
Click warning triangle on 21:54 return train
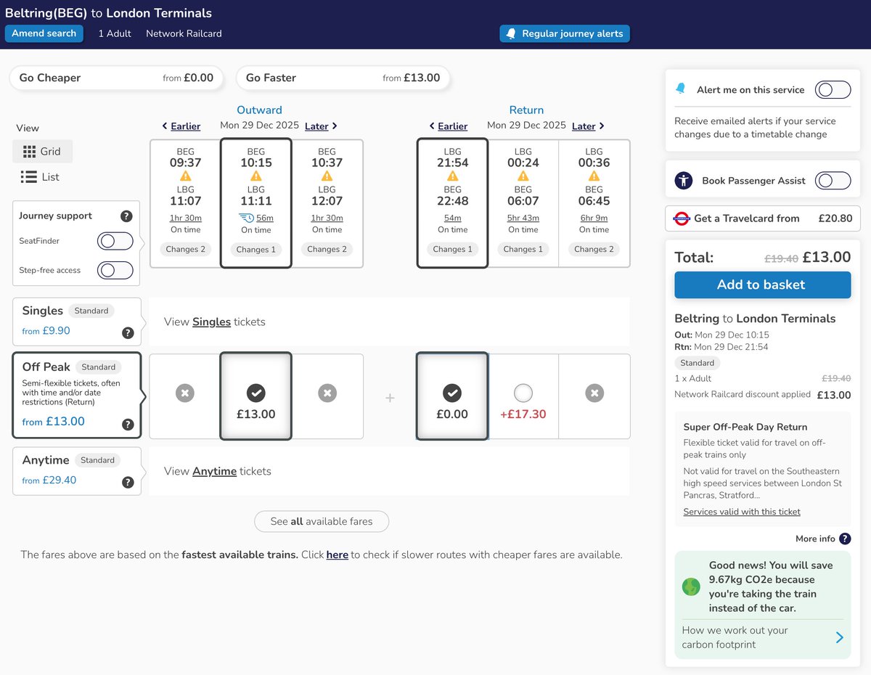pos(452,176)
